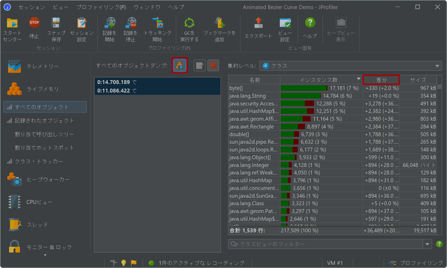Select the byte[] row
447x268 pixels.
333,88
